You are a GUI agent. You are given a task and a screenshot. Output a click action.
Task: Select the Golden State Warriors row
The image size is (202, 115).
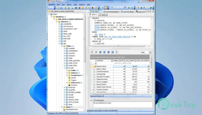click(121, 87)
